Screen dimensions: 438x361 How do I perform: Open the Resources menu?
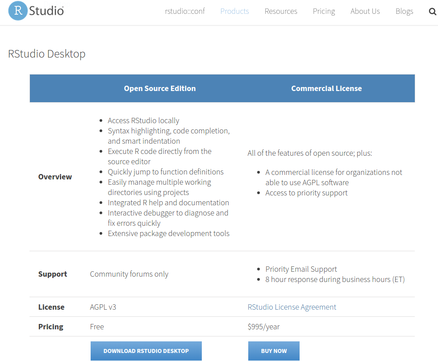[x=281, y=11]
